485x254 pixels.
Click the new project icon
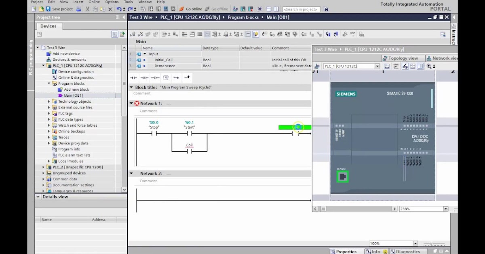click(x=34, y=9)
